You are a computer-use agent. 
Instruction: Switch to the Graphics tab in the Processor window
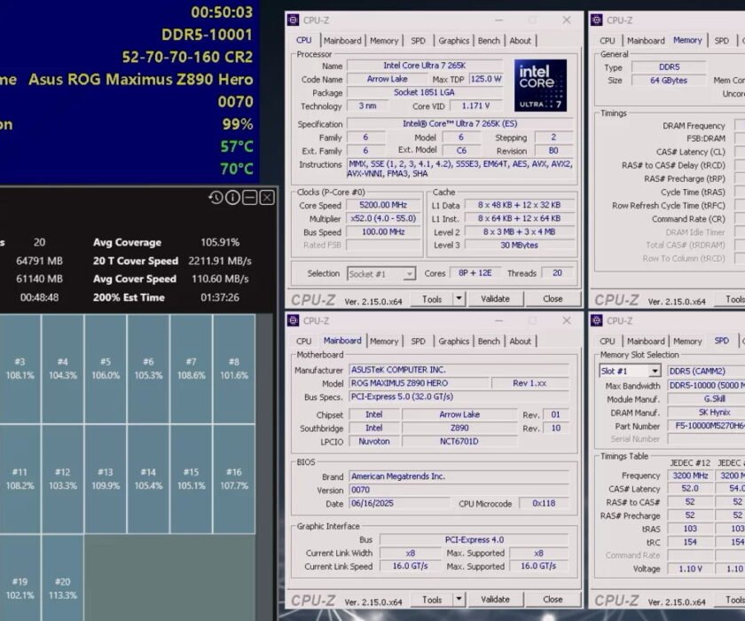click(454, 41)
